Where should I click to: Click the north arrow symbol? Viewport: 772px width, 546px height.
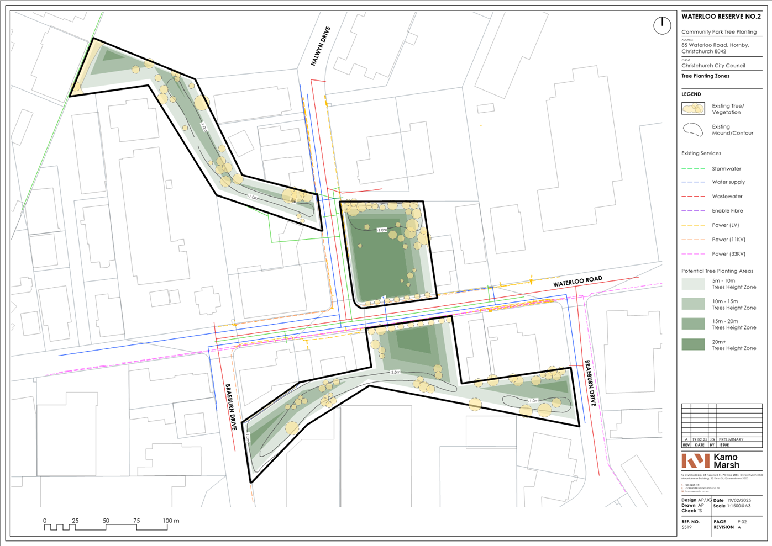(661, 25)
